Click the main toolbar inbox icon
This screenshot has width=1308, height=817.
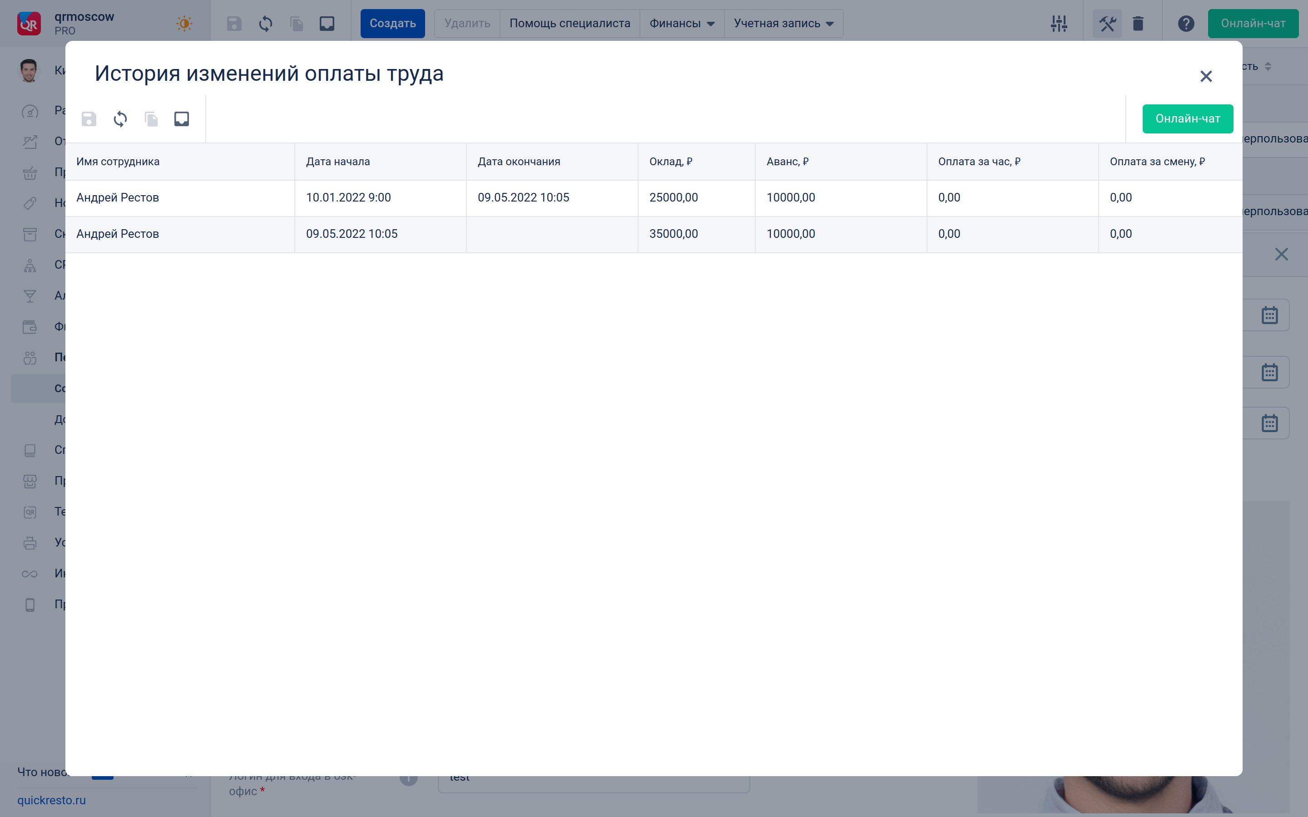click(327, 23)
